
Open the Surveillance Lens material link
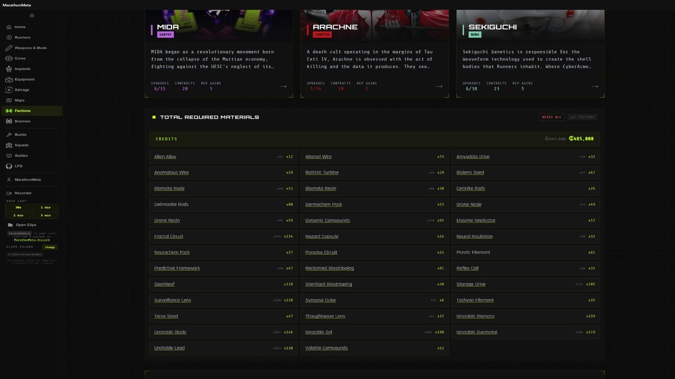click(x=173, y=300)
